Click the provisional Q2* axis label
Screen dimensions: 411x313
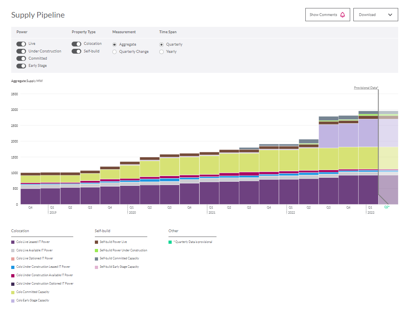(387, 207)
